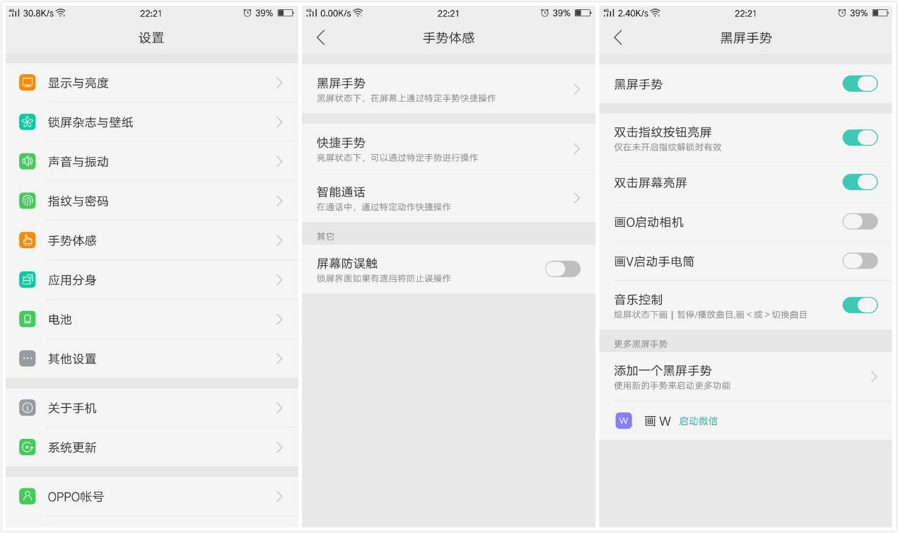The height and width of the screenshot is (533, 898).
Task: Click the Sound & Vibration speaker icon
Action: (x=24, y=161)
